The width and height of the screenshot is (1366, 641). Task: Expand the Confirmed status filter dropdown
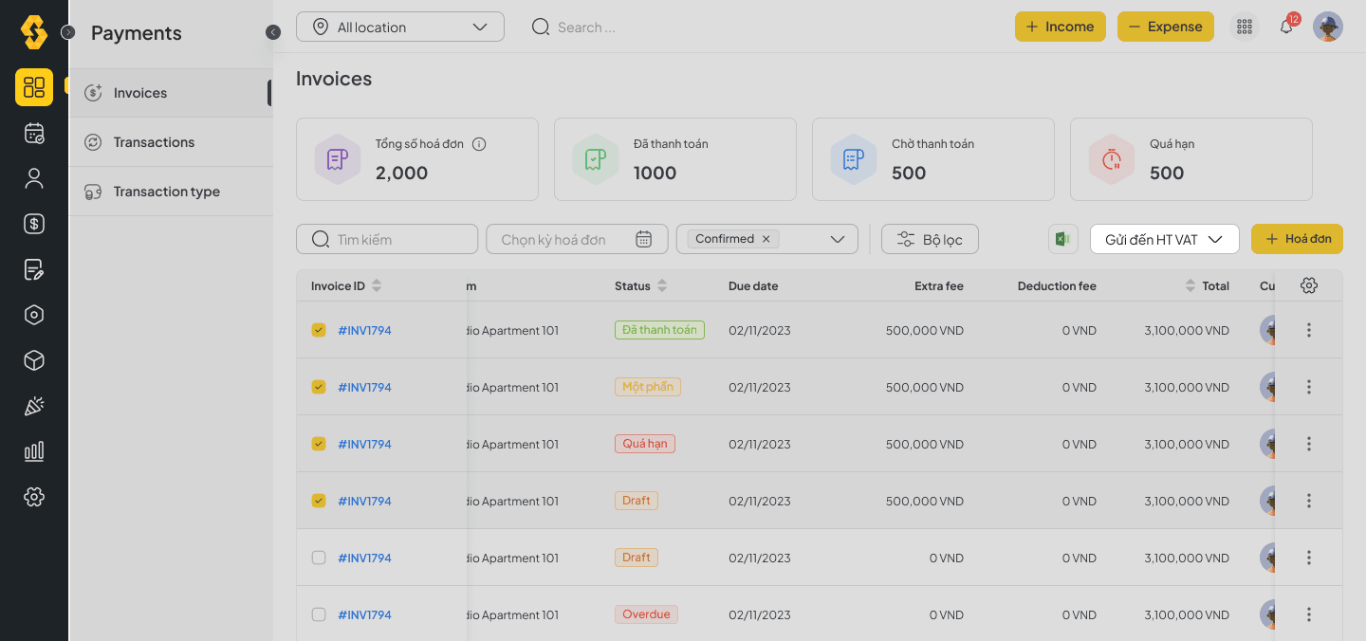point(837,239)
